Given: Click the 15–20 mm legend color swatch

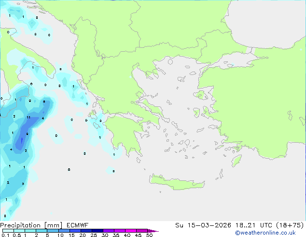Looking at the screenshot, I should (x=75, y=231).
